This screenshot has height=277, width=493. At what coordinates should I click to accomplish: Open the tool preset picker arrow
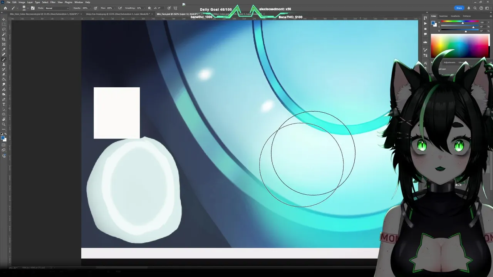(17, 8)
